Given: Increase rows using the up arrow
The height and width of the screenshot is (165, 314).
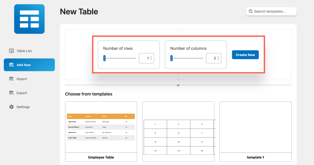Looking at the screenshot, I should tap(151, 57).
